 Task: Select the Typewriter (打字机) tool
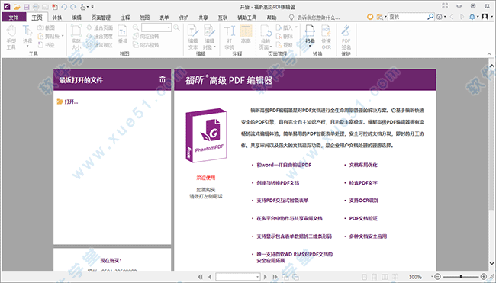point(230,37)
